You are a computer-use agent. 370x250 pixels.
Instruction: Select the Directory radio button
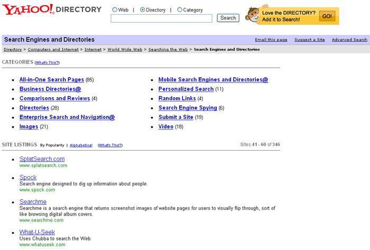pos(142,10)
